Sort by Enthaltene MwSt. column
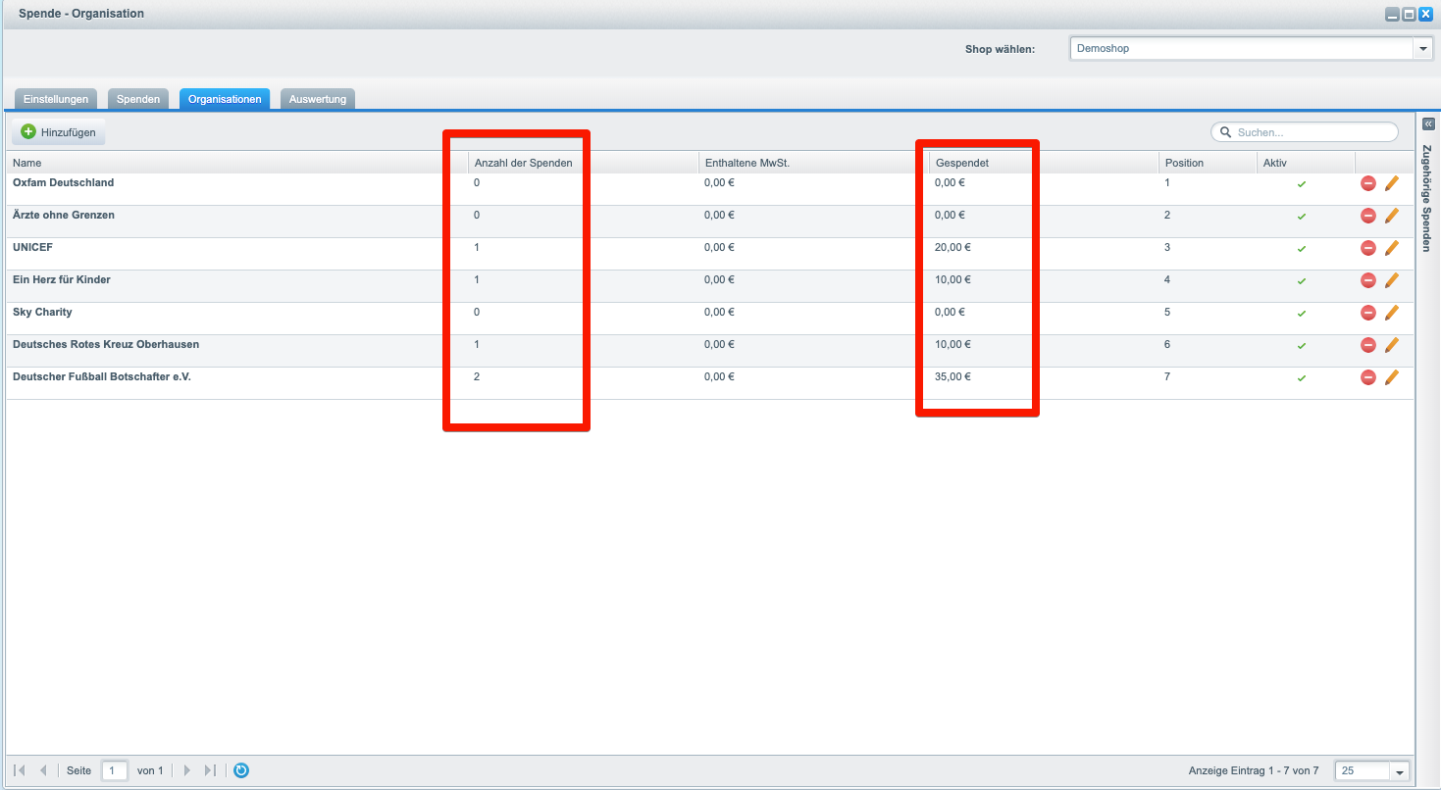 (813, 163)
